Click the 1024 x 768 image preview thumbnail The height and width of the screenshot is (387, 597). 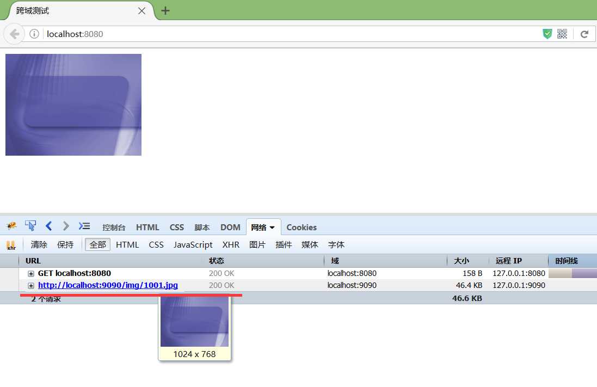click(195, 322)
